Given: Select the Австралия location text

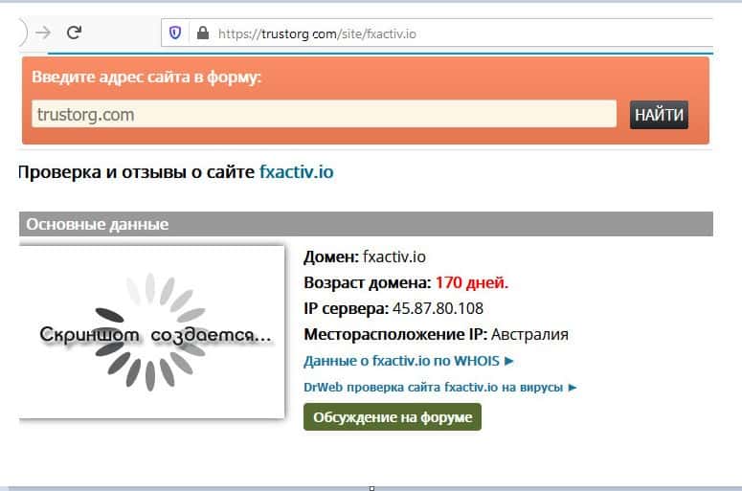Looking at the screenshot, I should (529, 334).
